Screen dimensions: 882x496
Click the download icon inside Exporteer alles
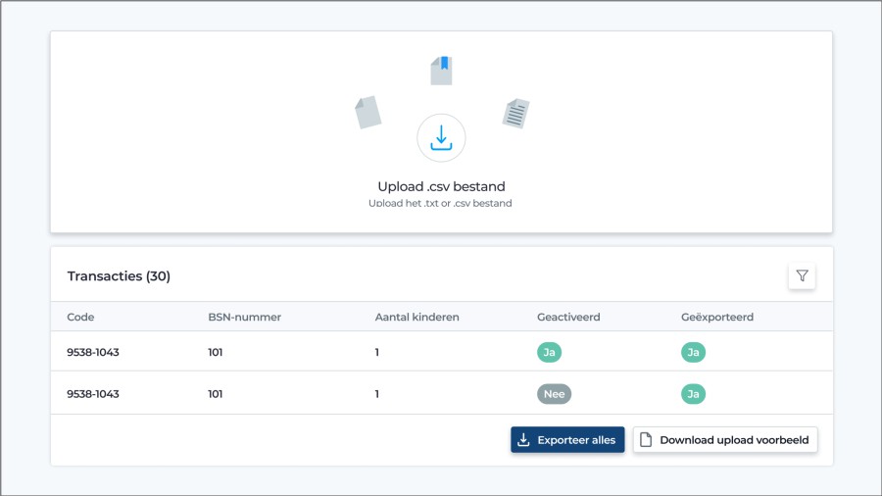pos(523,440)
